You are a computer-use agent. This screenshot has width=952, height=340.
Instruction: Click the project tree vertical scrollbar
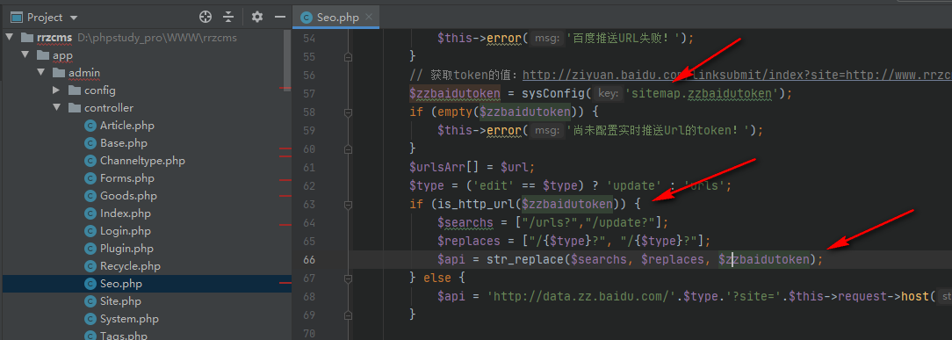pyautogui.click(x=287, y=61)
